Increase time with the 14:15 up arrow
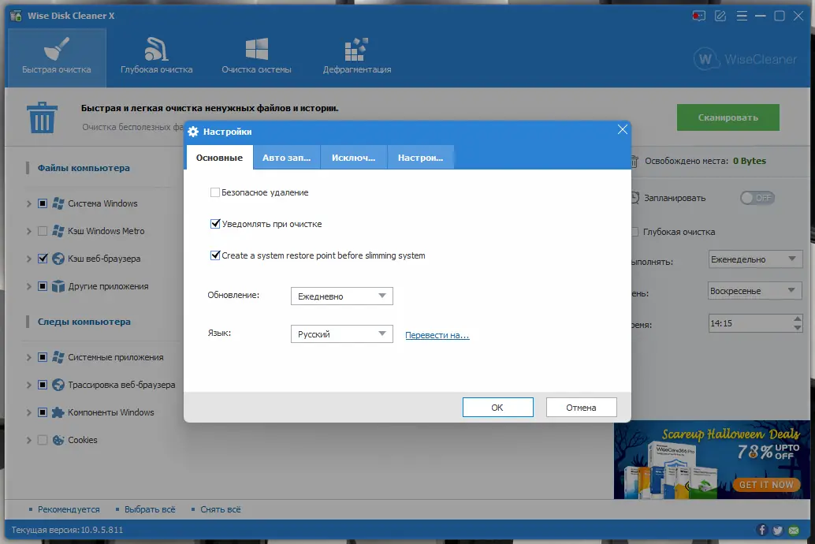Screen dimensions: 815x544 click(798, 319)
